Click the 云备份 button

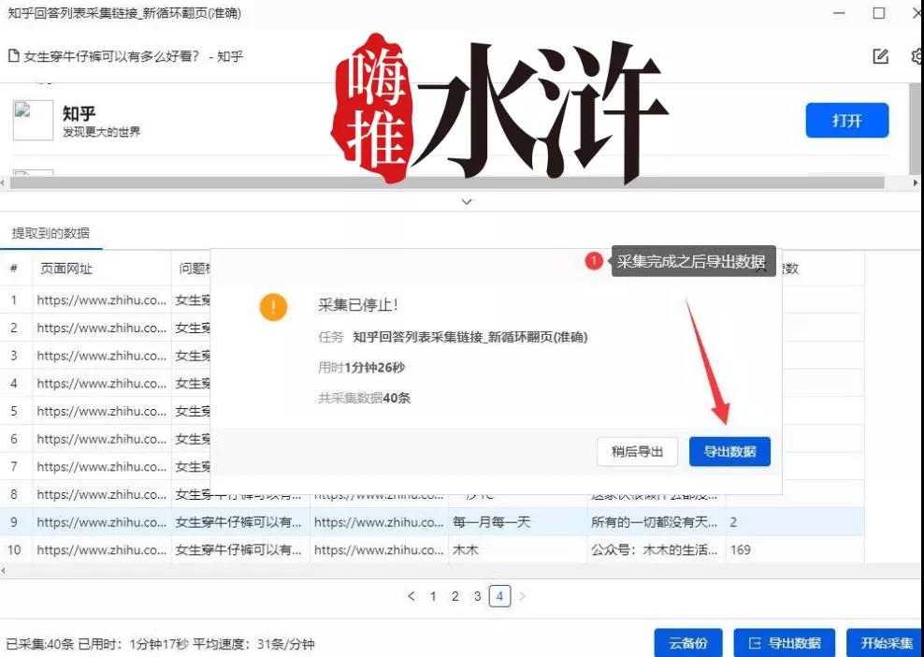[687, 643]
